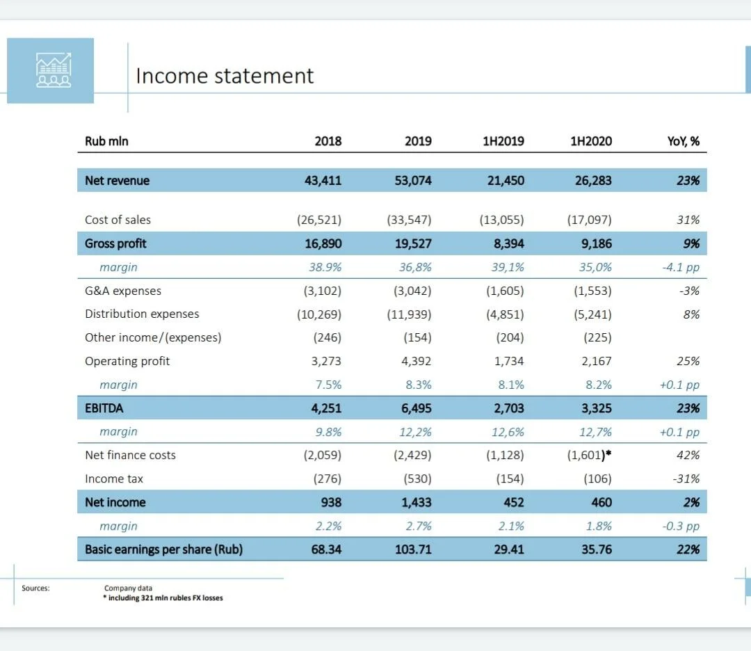
Task: Click the '2018' column header
Action: [x=328, y=141]
